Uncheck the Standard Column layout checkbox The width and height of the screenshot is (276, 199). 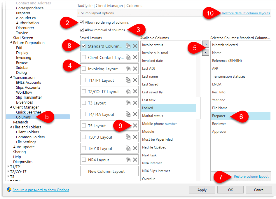point(84,46)
